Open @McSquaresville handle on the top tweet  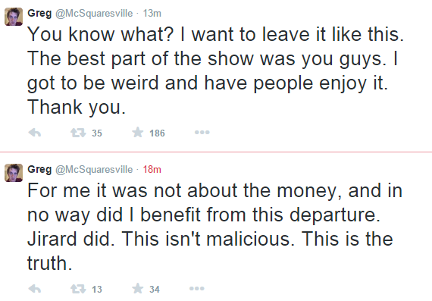tap(94, 13)
